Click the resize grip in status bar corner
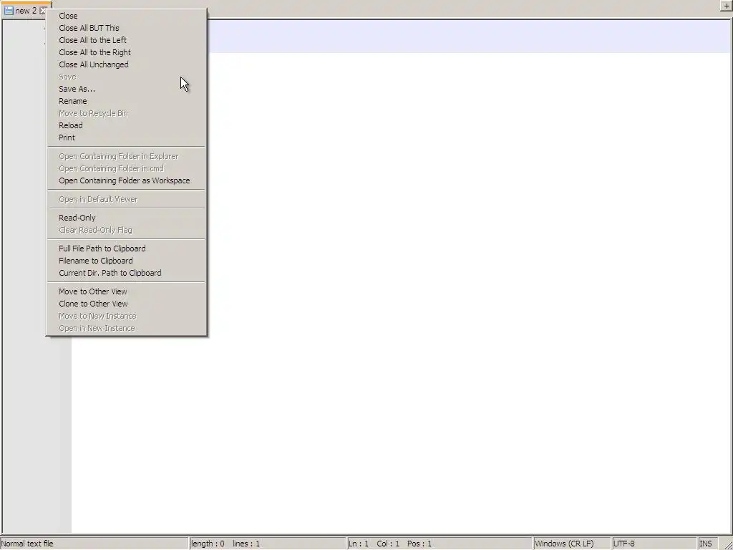 pyautogui.click(x=728, y=544)
